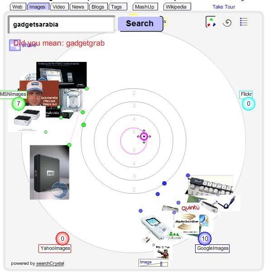Open the MashUp tab
The width and height of the screenshot is (269, 272).
click(x=145, y=7)
